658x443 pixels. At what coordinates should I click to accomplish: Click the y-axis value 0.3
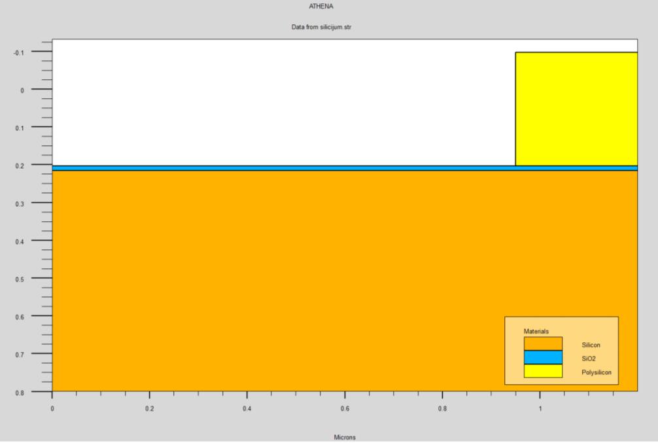tap(20, 204)
